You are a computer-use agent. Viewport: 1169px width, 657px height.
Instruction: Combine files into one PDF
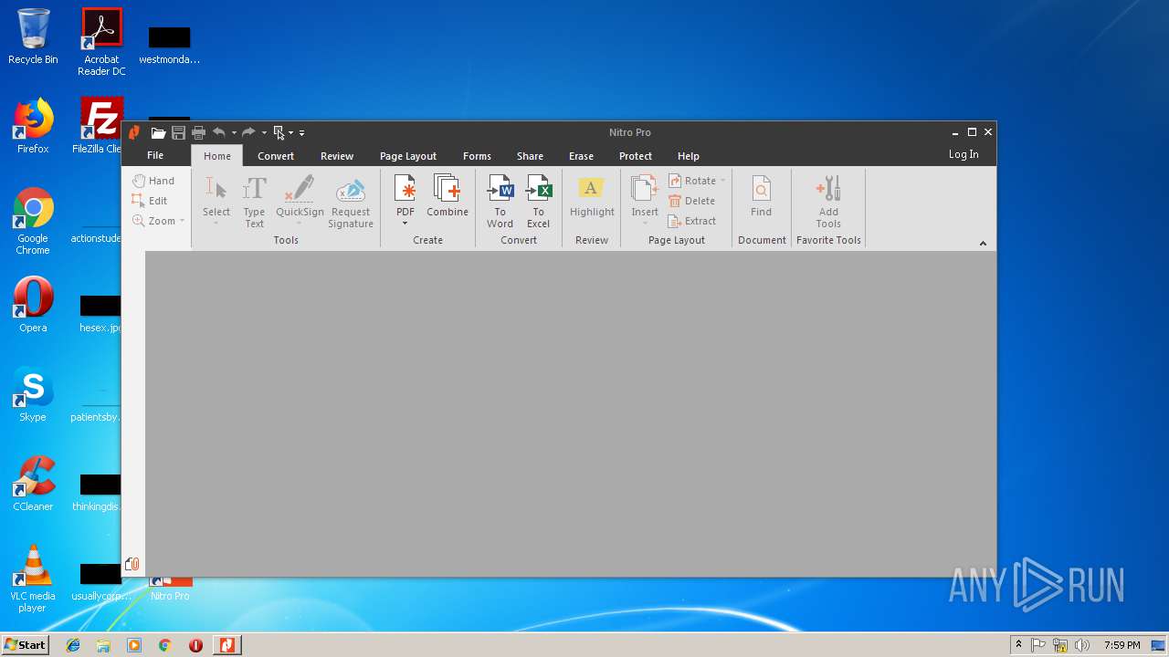pos(448,196)
